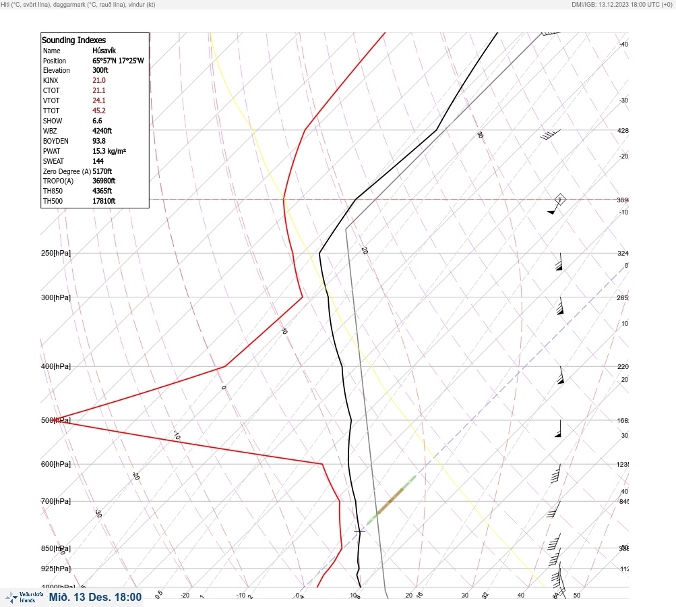676x607 pixels.
Task: Click the SWEAT value 144
Action: [x=98, y=161]
